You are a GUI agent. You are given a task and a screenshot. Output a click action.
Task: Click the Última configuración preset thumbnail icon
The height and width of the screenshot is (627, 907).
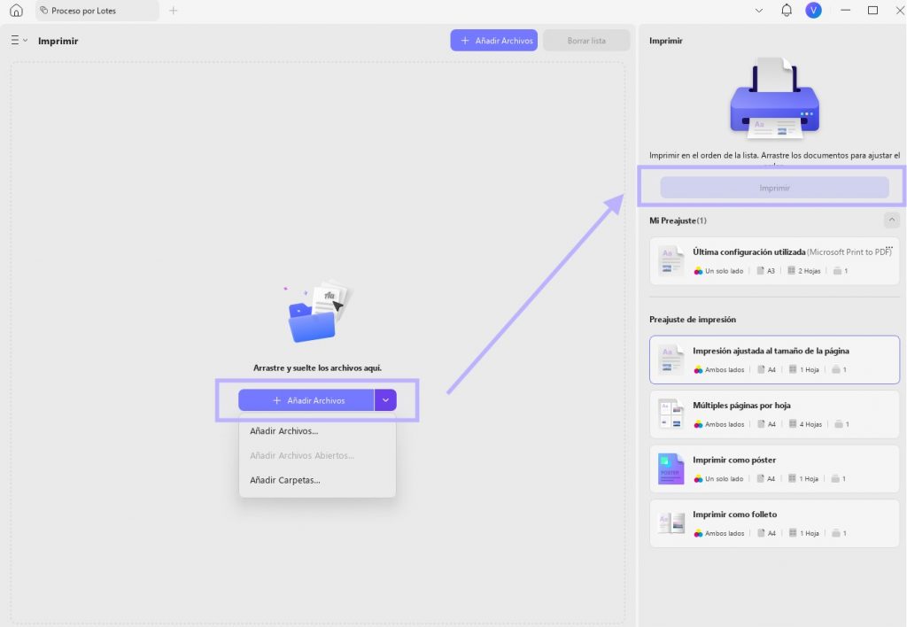click(x=671, y=261)
